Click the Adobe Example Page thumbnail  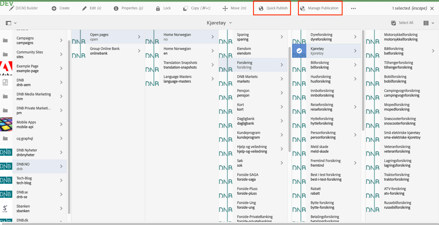(x=6, y=68)
